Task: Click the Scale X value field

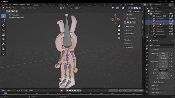Action: click(x=163, y=73)
